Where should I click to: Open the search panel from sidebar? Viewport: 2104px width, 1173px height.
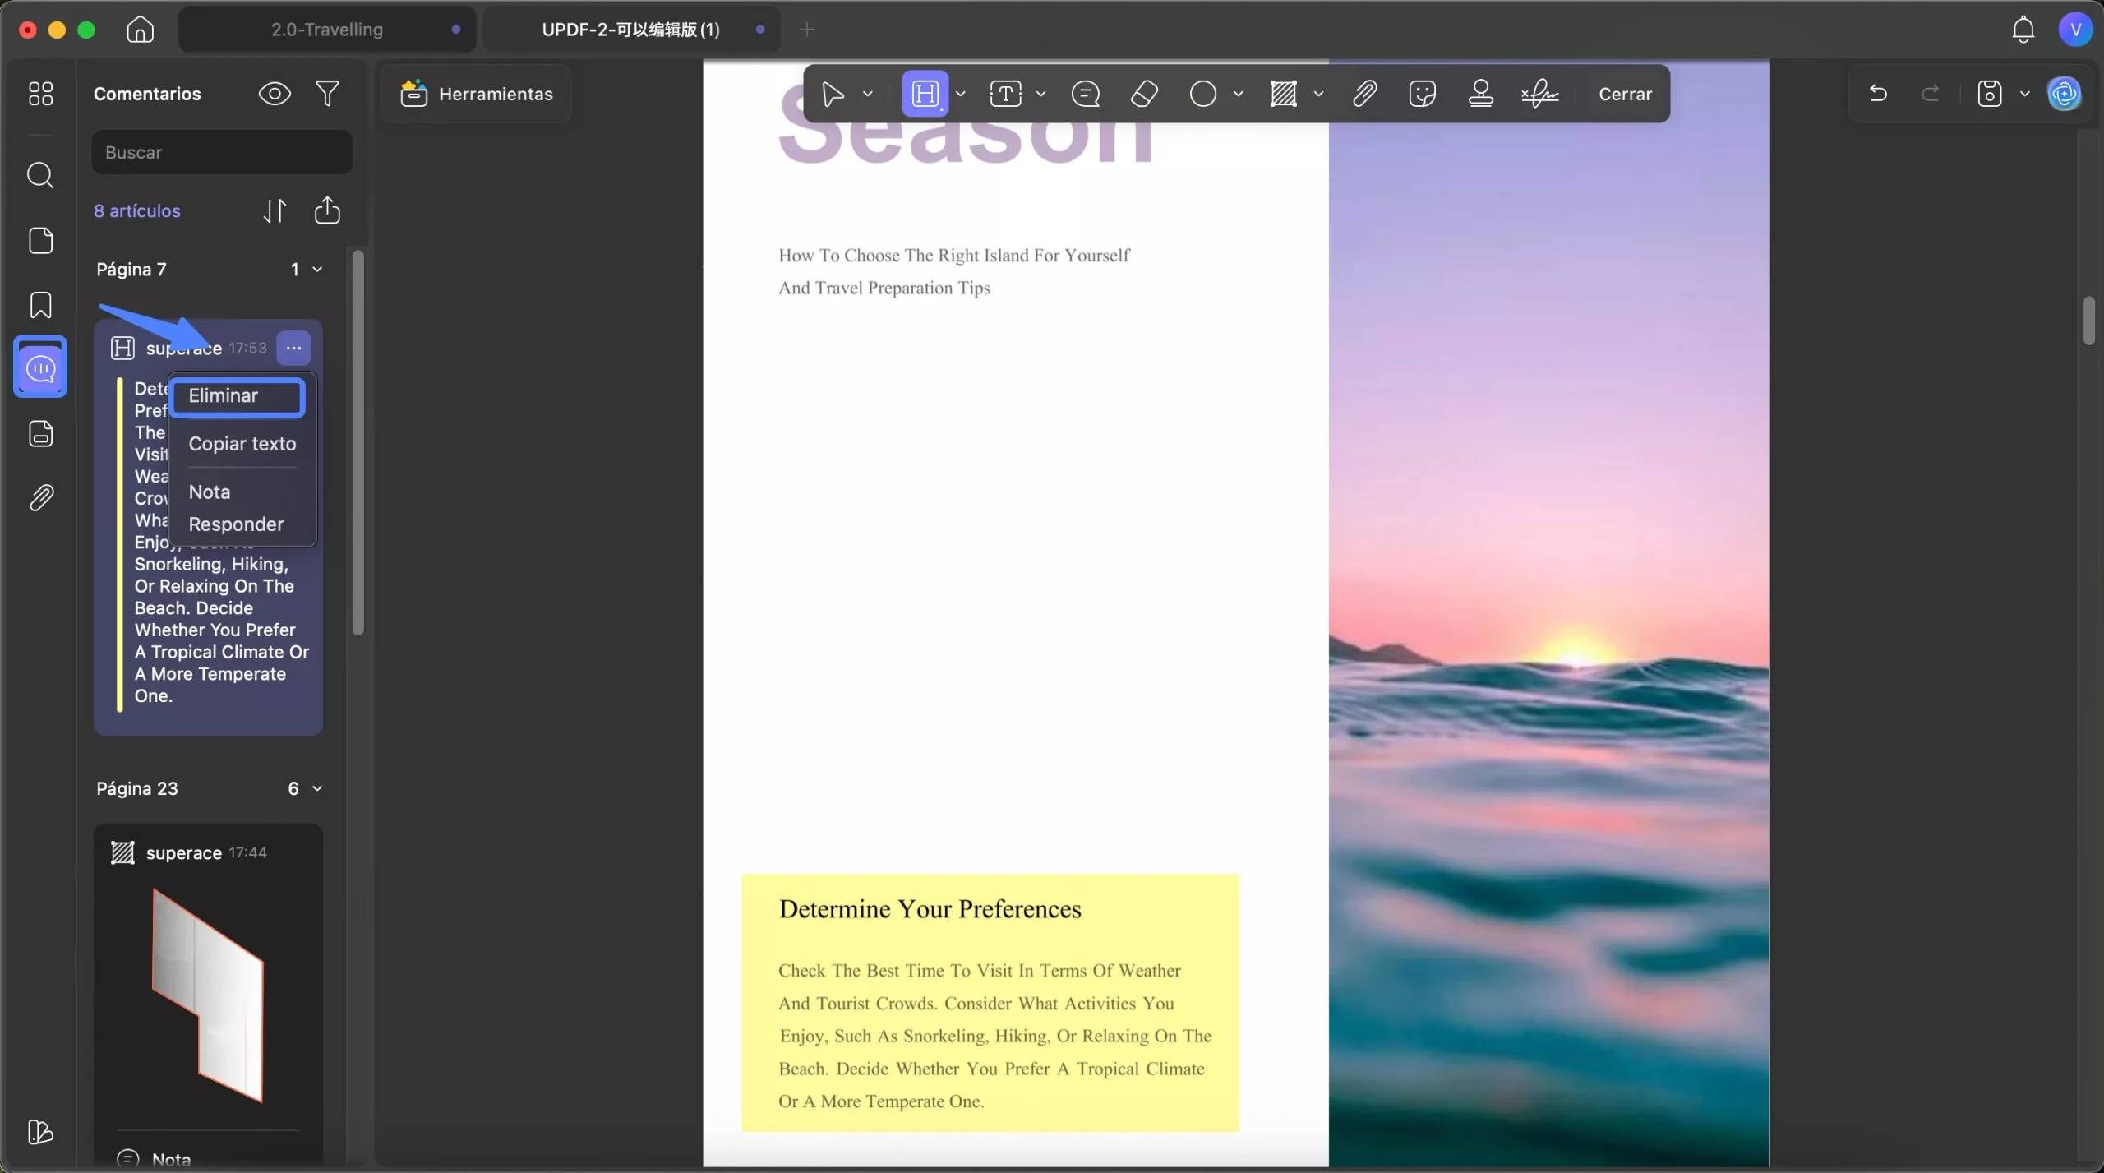coord(40,175)
